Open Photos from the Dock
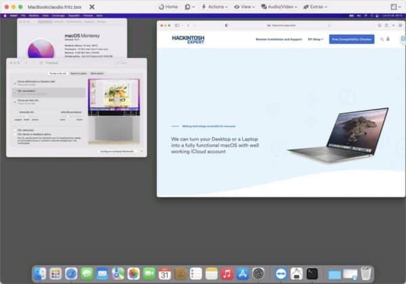This screenshot has height=284, width=406. tap(133, 274)
